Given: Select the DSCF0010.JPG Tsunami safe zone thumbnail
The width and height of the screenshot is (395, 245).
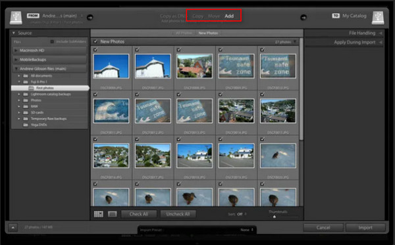Looking at the screenshot, I should [278, 66].
